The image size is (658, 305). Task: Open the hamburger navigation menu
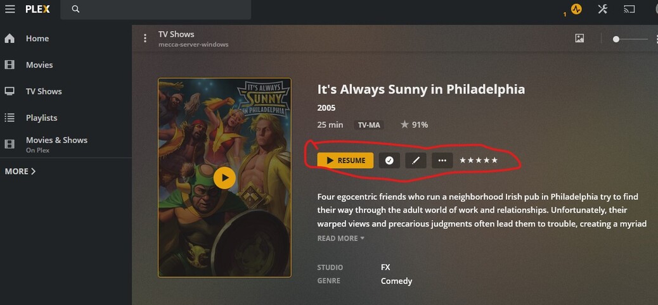click(x=10, y=9)
